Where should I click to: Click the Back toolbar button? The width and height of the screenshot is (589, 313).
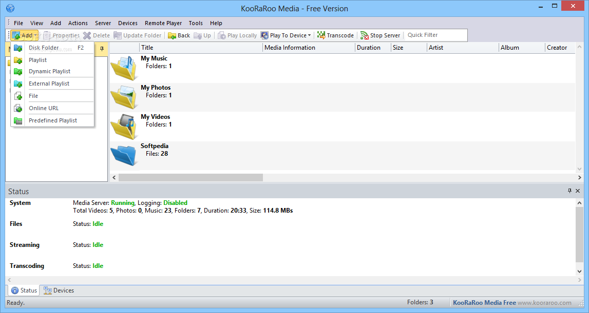coord(179,35)
